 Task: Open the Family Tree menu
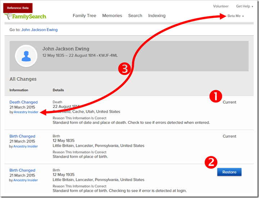[85, 15]
